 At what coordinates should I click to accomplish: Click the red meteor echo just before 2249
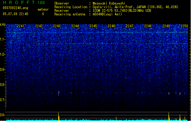169,93
